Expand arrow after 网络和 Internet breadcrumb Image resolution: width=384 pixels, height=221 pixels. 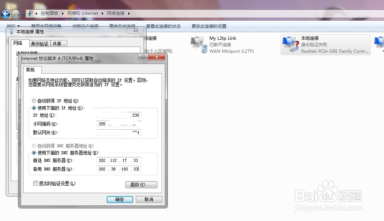(103, 13)
